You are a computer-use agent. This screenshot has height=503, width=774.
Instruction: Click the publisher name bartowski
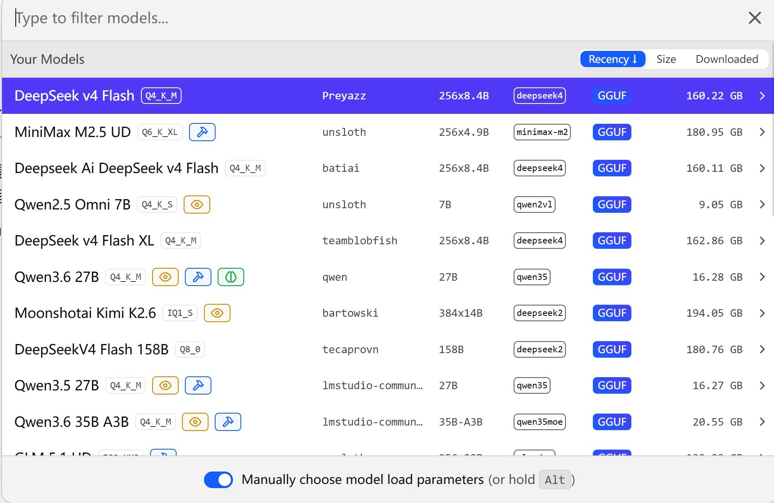[x=350, y=313]
